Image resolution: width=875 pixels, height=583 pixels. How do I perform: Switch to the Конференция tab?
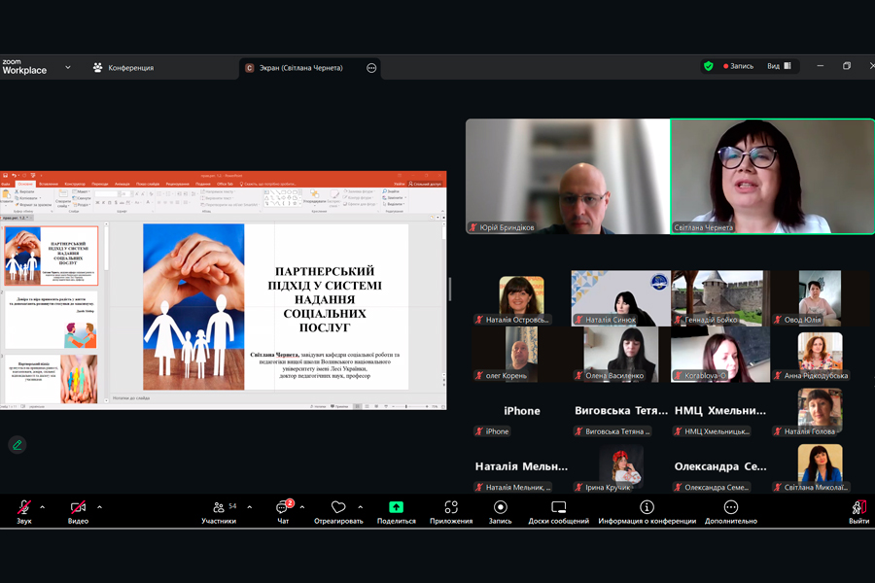pyautogui.click(x=122, y=68)
